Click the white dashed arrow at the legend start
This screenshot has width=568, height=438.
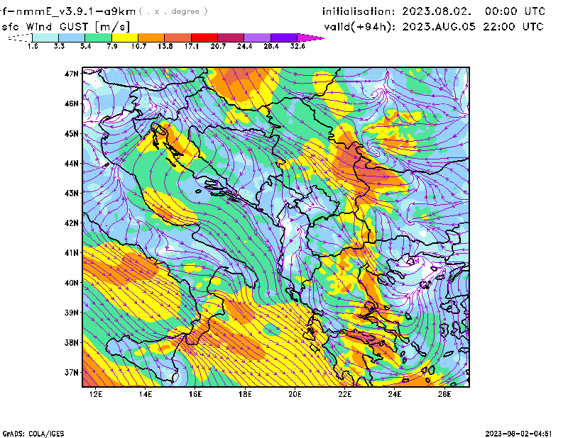20,38
